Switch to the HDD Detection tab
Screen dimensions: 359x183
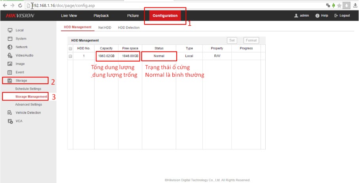129,28
